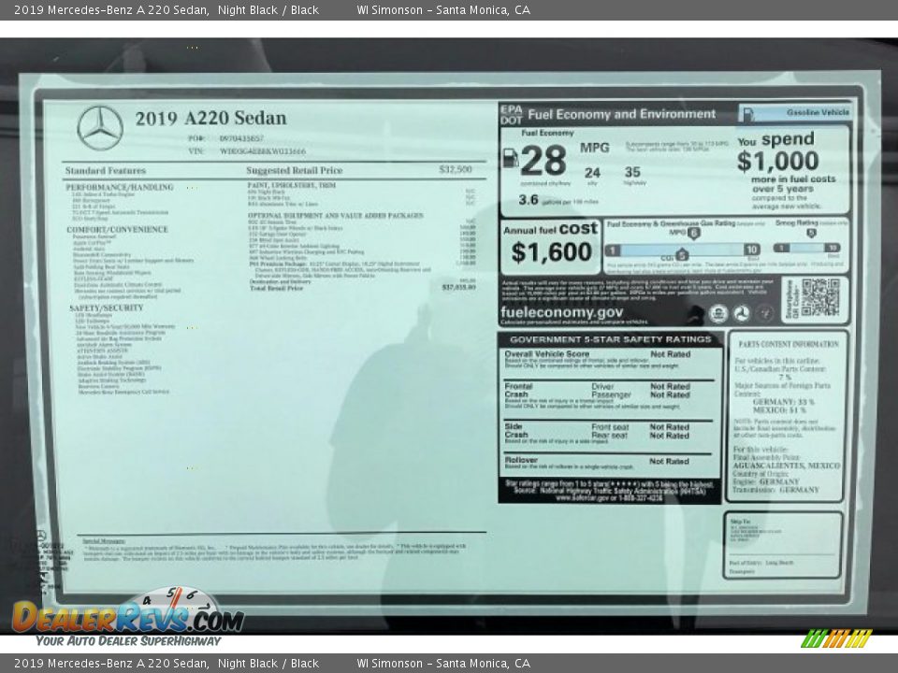Click the Mercedes-Benz star logo
This screenshot has height=673, width=898.
coord(100,128)
